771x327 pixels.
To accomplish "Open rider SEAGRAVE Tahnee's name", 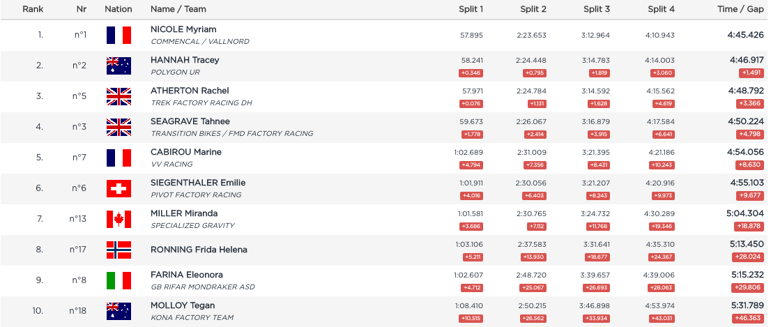I will (190, 121).
